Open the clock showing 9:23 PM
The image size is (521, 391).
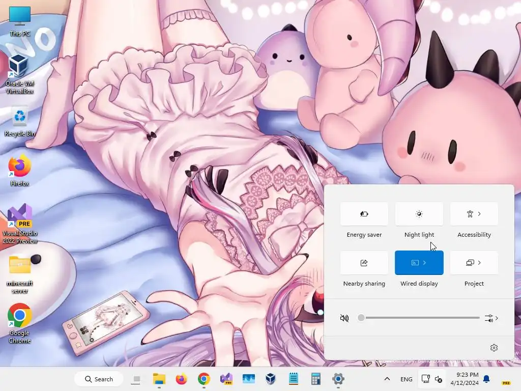pyautogui.click(x=464, y=379)
